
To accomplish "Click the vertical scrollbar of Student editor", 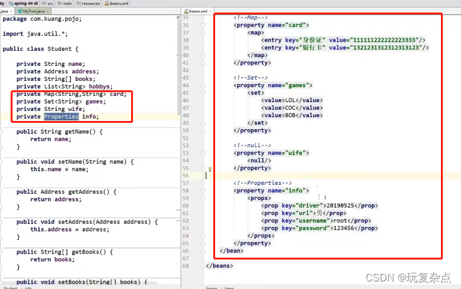I will click(179, 68).
